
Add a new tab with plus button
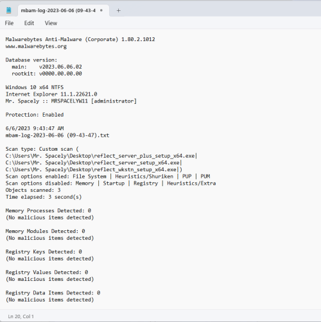coord(118,10)
